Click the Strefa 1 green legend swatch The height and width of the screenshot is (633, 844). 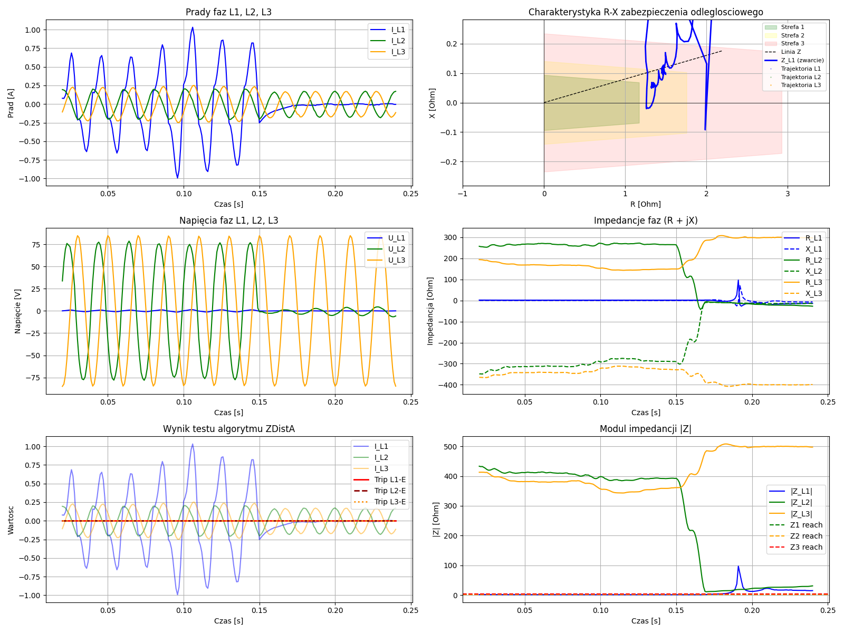point(771,27)
